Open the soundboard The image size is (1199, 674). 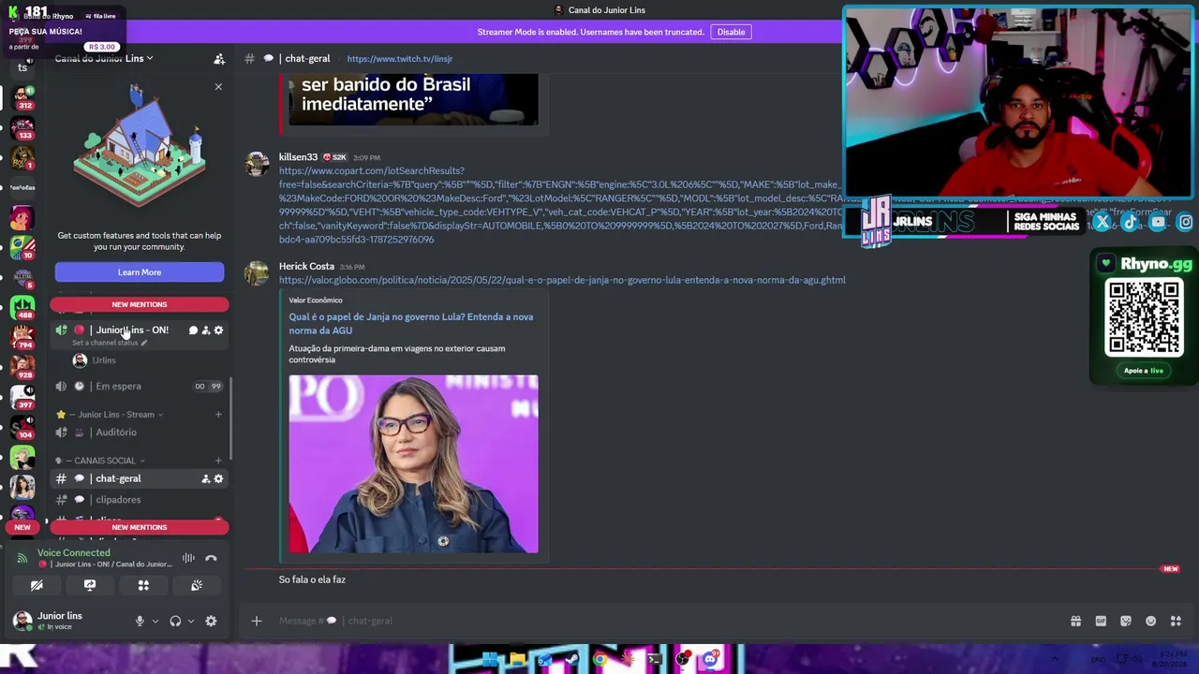pyautogui.click(x=197, y=585)
